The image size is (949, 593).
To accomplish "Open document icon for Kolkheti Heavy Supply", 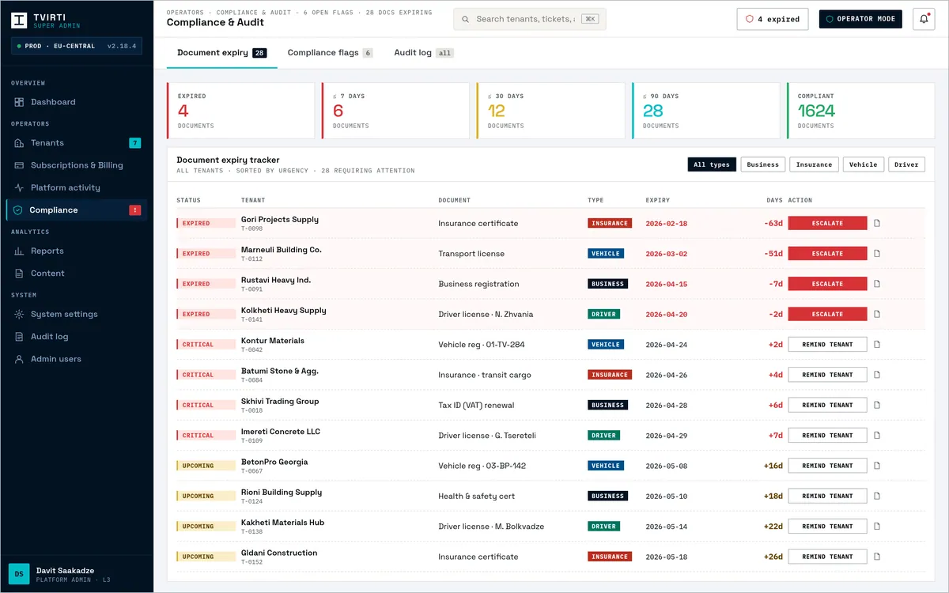I will pyautogui.click(x=877, y=314).
